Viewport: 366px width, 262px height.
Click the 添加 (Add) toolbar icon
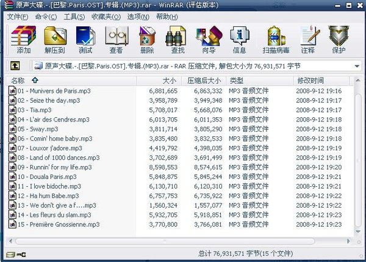(x=24, y=40)
